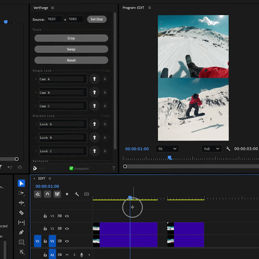The height and width of the screenshot is (259, 259).
Task: Toggle V3 track lock
Action: [45, 216]
